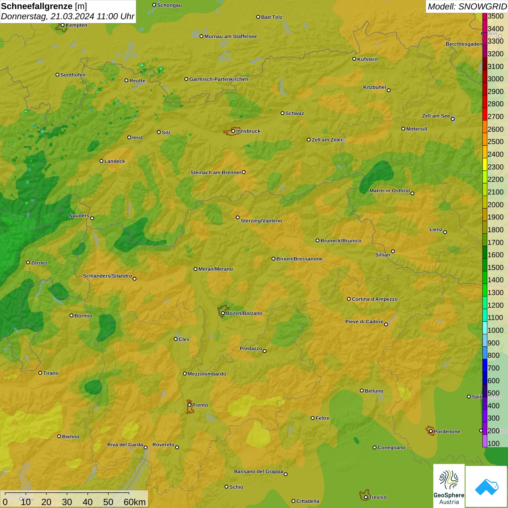Select the Bozen/Bolzano city marker
Screen dimensions: 508x508
pos(223,313)
